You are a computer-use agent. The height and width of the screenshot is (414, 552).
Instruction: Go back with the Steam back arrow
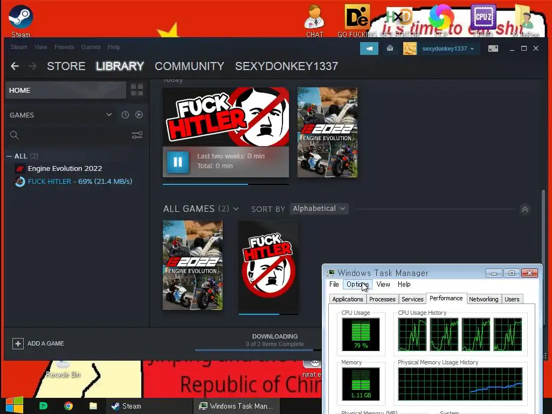[15, 66]
